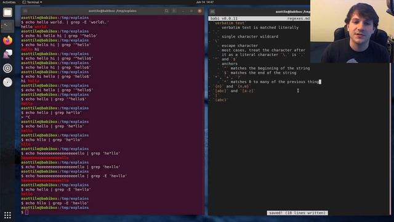Viewport: 394px width, 222px height.
Task: Click line 'escape character' in editor
Action: point(239,46)
